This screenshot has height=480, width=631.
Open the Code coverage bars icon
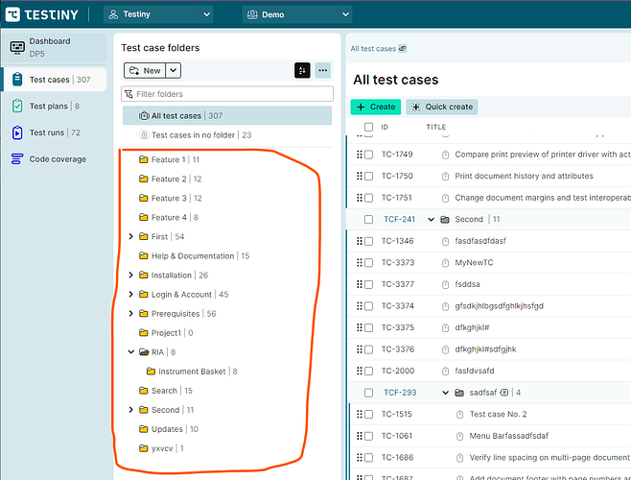[x=17, y=159]
